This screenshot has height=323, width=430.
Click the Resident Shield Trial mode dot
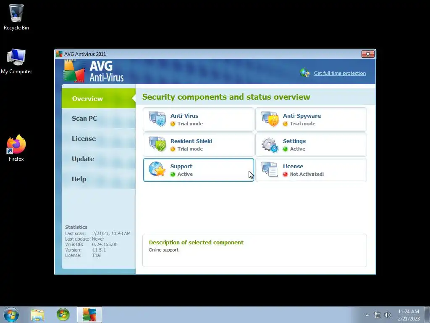pos(173,149)
